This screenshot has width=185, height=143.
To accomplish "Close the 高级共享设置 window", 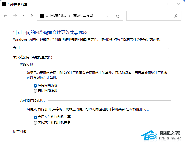I will click(x=178, y=4).
